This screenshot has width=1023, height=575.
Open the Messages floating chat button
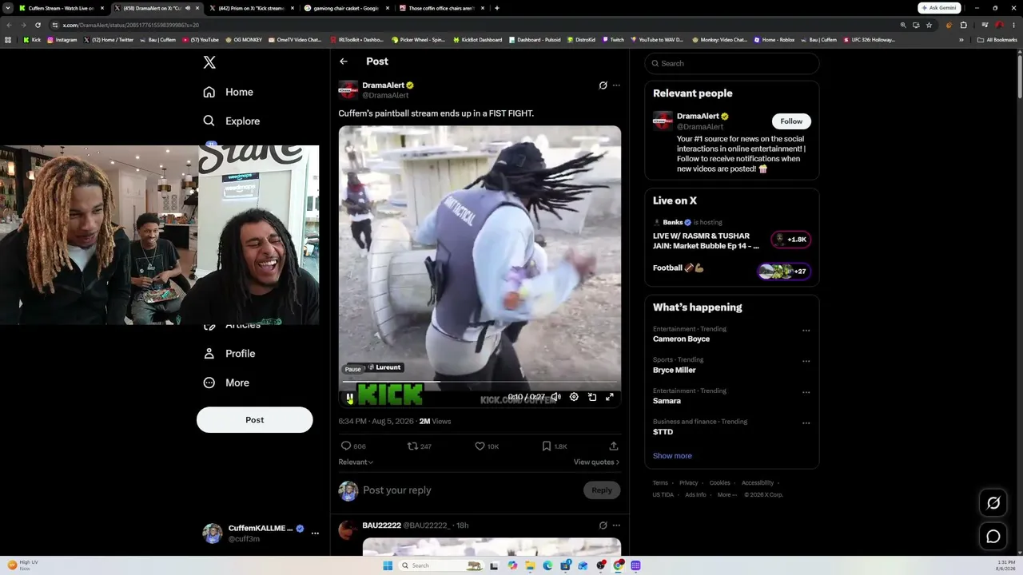point(993,537)
